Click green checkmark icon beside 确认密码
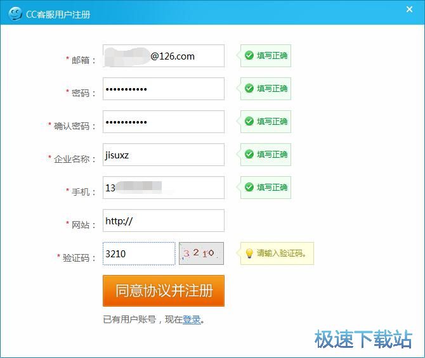 (x=249, y=121)
